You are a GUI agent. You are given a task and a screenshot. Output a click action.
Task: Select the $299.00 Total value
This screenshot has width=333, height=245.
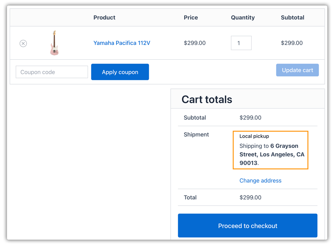coord(250,197)
